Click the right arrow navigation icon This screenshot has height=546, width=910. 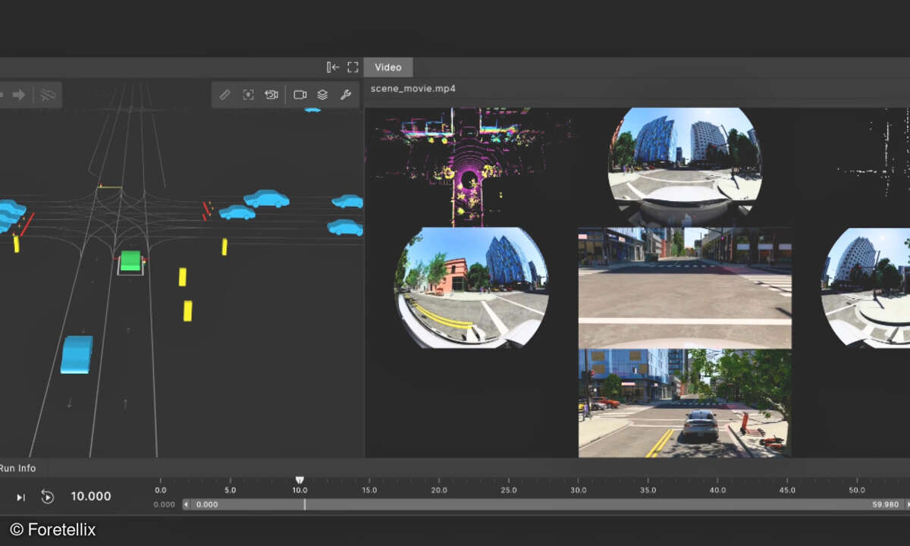pos(19,95)
